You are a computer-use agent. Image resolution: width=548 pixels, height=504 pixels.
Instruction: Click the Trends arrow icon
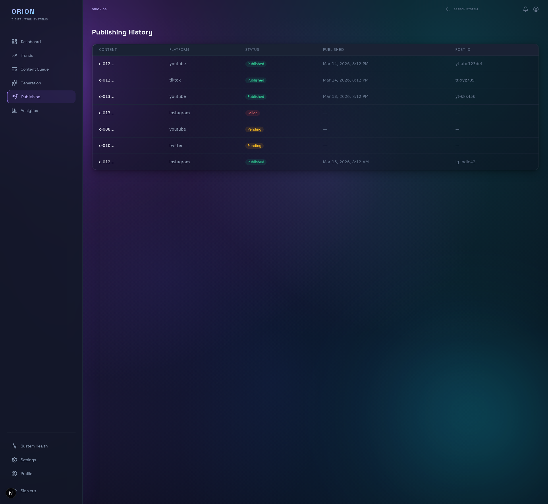[x=14, y=55]
